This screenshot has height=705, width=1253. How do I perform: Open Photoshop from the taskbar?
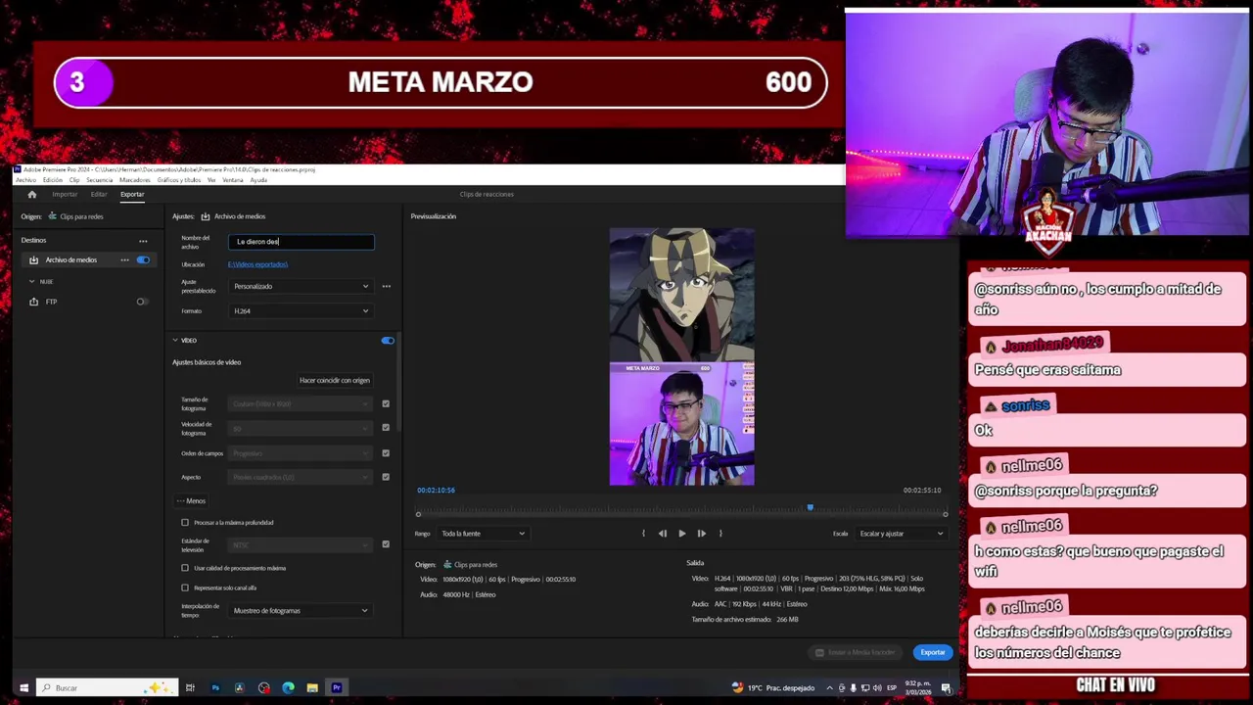tap(215, 687)
